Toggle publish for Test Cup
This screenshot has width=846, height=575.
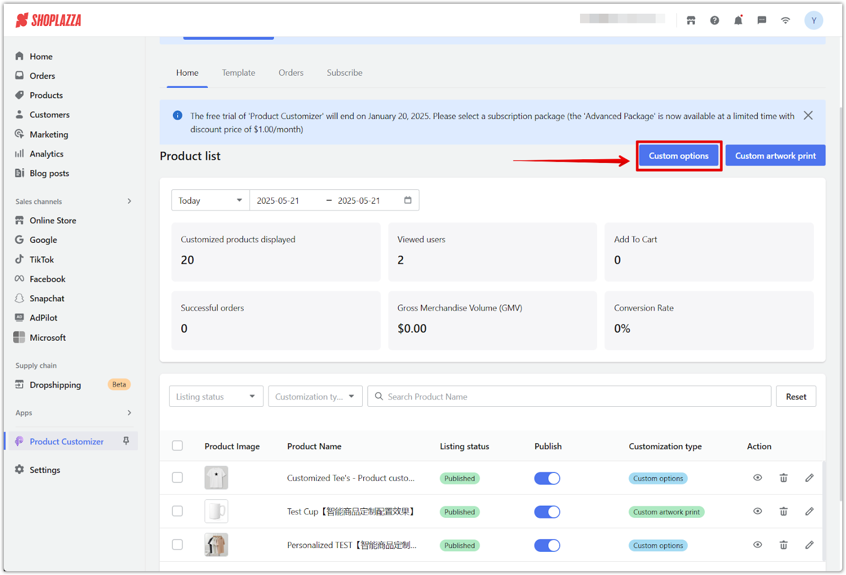(x=547, y=512)
